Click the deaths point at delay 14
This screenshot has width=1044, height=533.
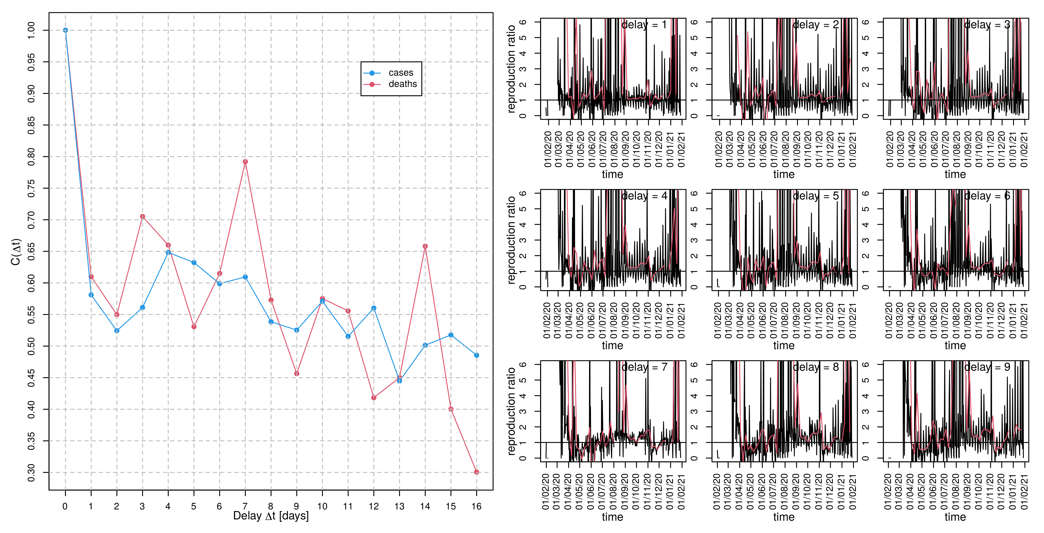point(425,246)
